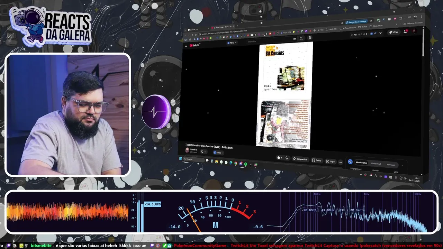Open the Lixotável channel avatar

click(x=187, y=150)
